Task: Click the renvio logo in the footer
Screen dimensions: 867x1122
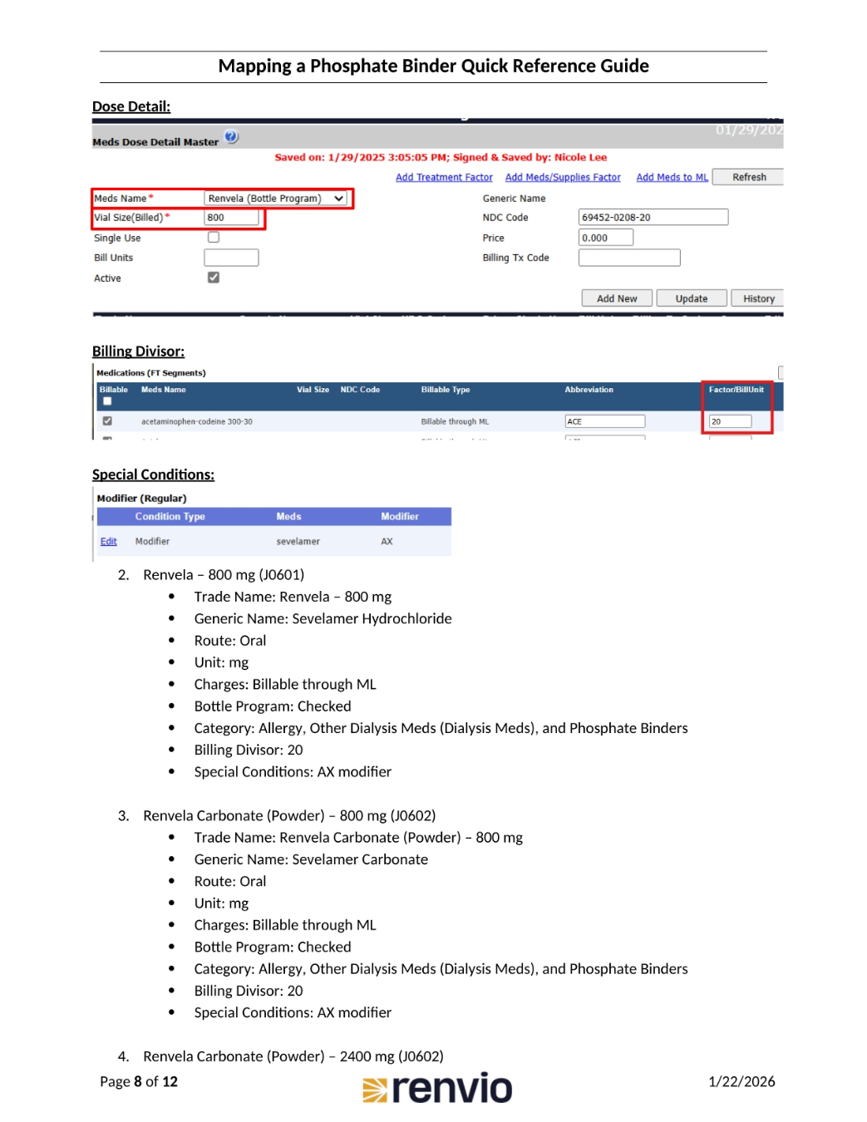Action: click(437, 1088)
